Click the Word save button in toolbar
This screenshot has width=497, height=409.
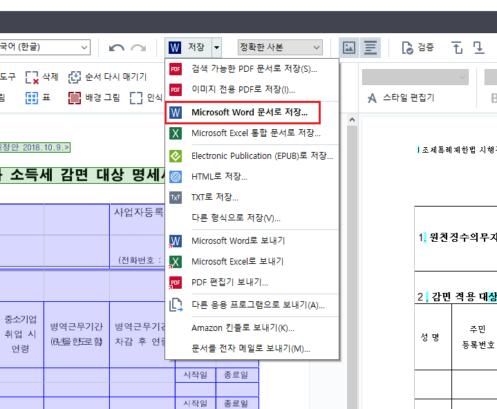tap(189, 48)
